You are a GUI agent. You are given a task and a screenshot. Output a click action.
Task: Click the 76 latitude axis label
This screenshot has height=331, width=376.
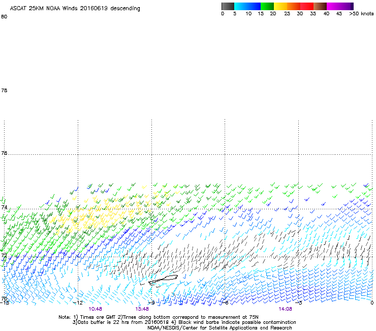[x=4, y=153]
